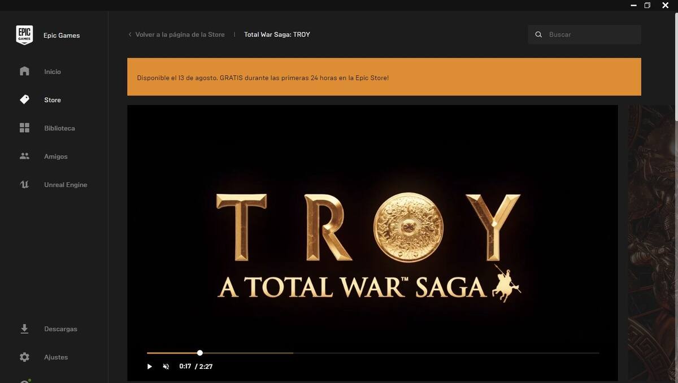
Task: Click the Epic Games account name
Action: click(x=62, y=36)
